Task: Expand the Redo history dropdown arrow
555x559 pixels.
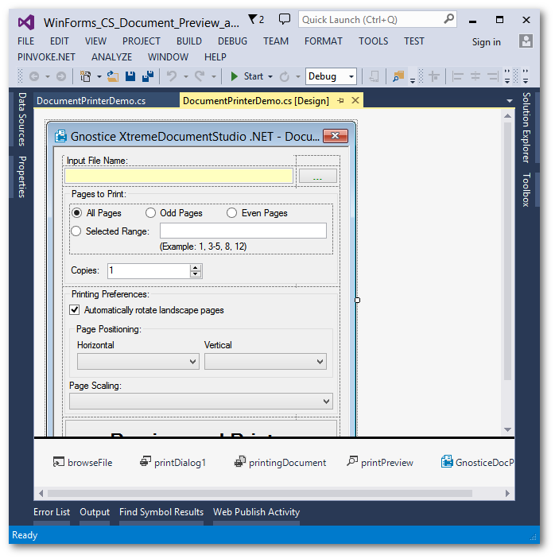Action: click(214, 76)
